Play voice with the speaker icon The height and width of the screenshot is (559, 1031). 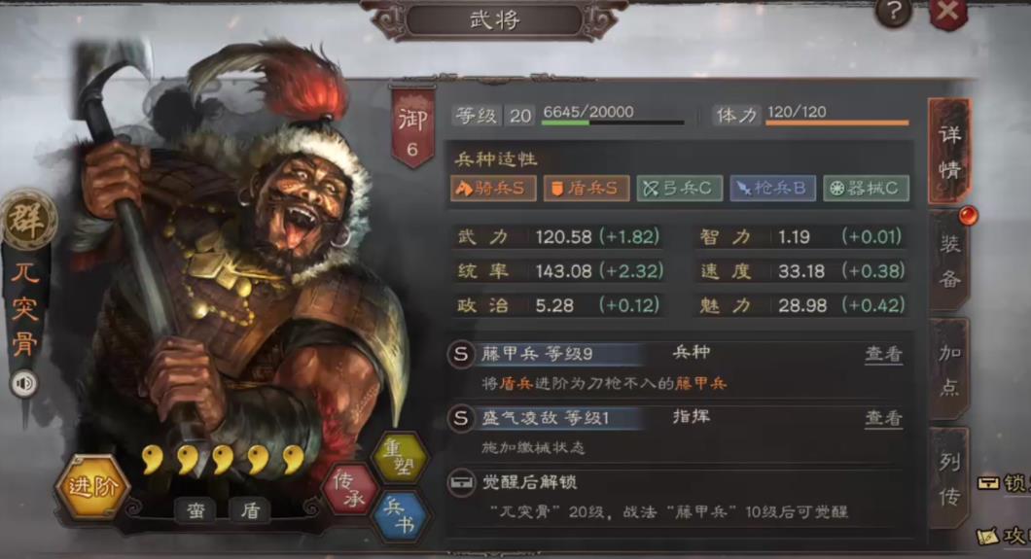tap(24, 384)
